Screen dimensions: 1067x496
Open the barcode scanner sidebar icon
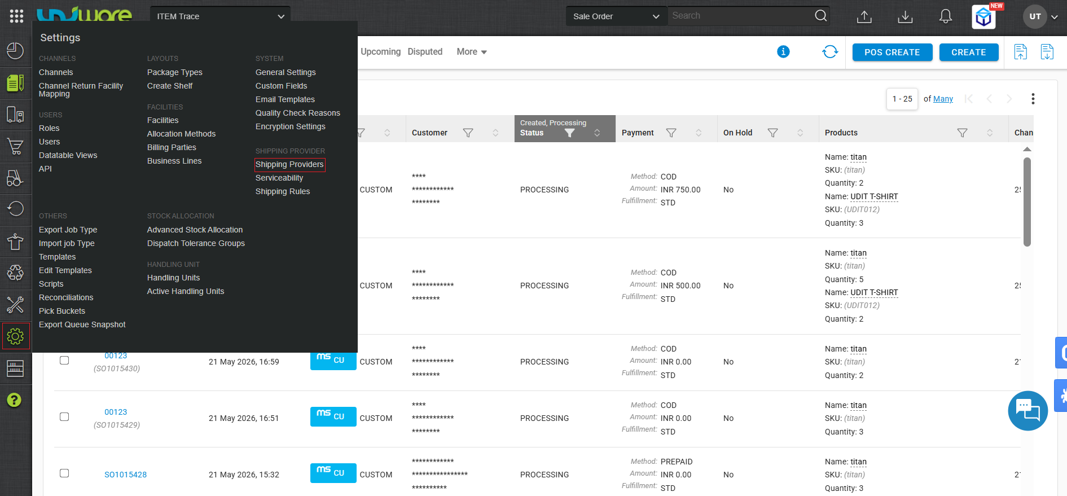(15, 368)
